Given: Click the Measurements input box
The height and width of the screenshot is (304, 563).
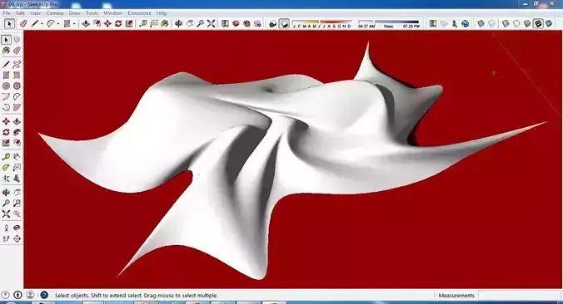Looking at the screenshot, I should point(519,296).
